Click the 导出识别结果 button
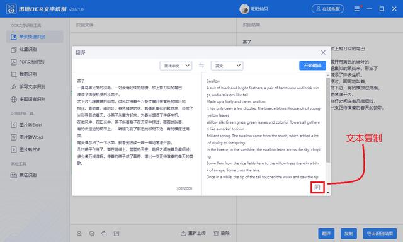The image size is (403, 242). point(380,234)
